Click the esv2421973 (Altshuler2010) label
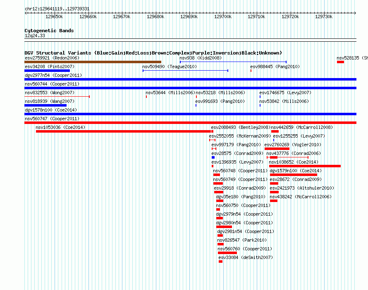 tap(302, 188)
